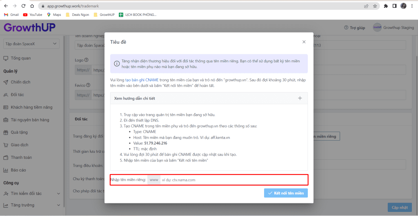The height and width of the screenshot is (216, 418).
Task: Click the Cập nhật button
Action: click(400, 207)
